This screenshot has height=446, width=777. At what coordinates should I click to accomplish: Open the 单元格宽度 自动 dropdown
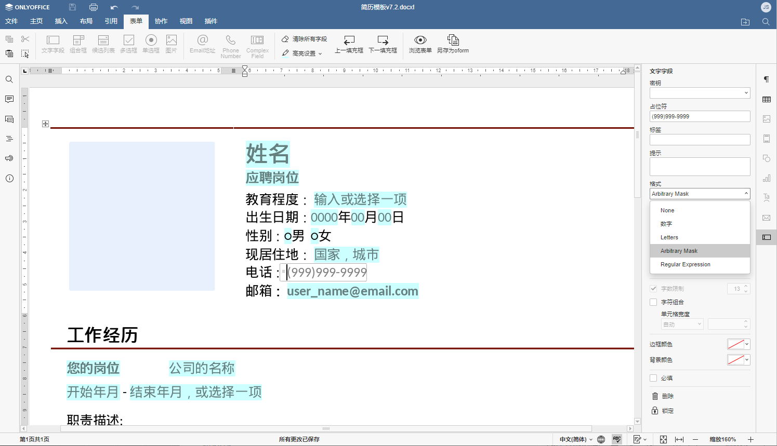point(682,325)
